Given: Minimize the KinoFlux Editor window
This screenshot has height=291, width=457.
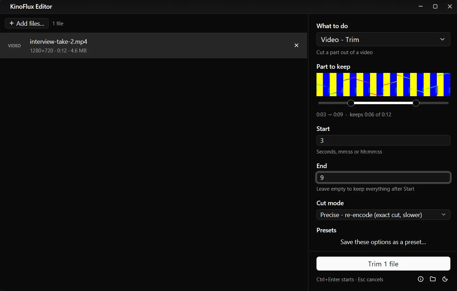Looking at the screenshot, I should coord(420,7).
